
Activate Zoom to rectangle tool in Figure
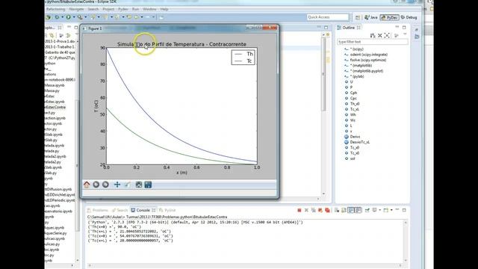128,185
